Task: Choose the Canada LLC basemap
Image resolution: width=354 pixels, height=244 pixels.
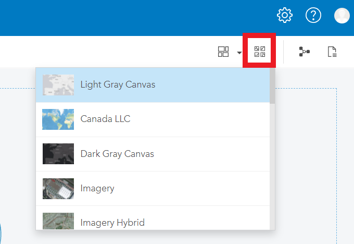Action: click(105, 119)
